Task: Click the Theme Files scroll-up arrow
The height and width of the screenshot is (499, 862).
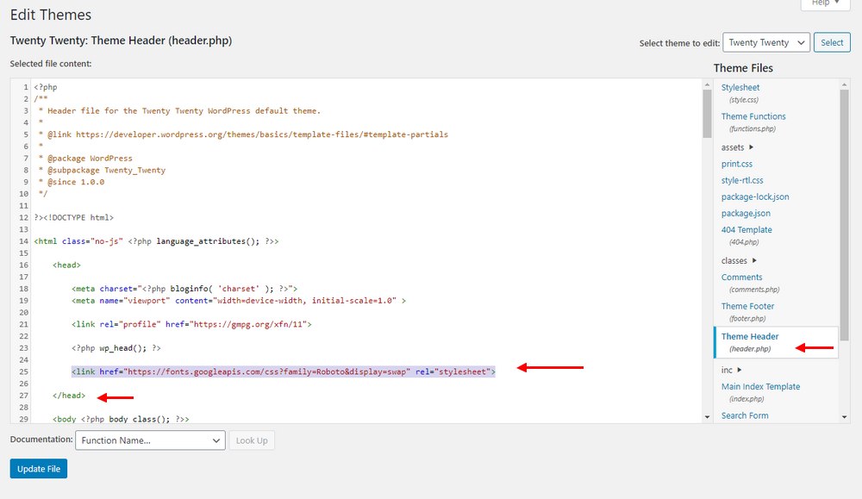Action: coord(845,84)
